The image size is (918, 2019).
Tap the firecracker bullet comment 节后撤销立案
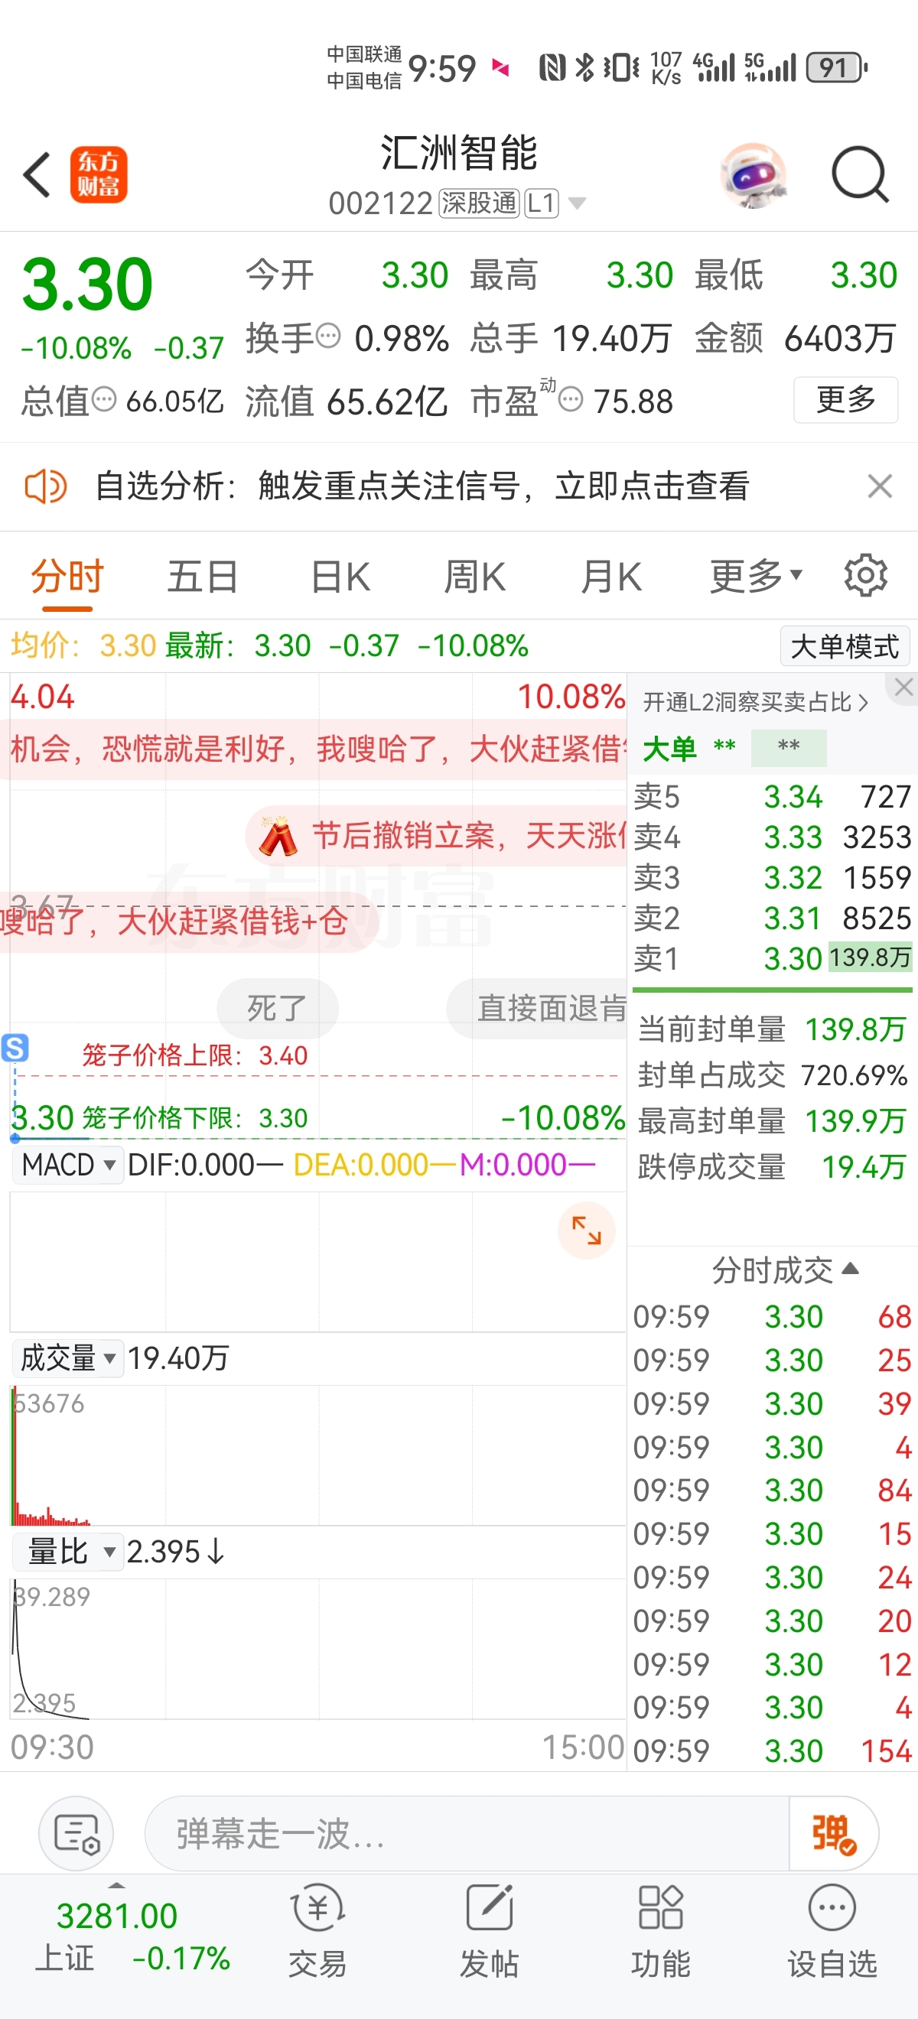[x=436, y=835]
